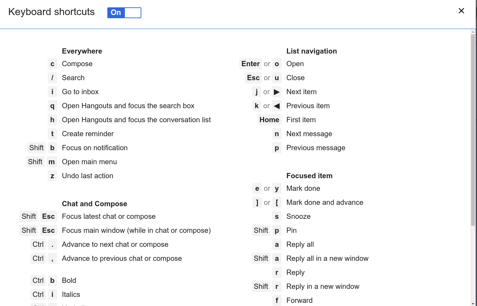477x306 pixels.
Task: Select the 's' Snooze key badge
Action: click(x=277, y=216)
